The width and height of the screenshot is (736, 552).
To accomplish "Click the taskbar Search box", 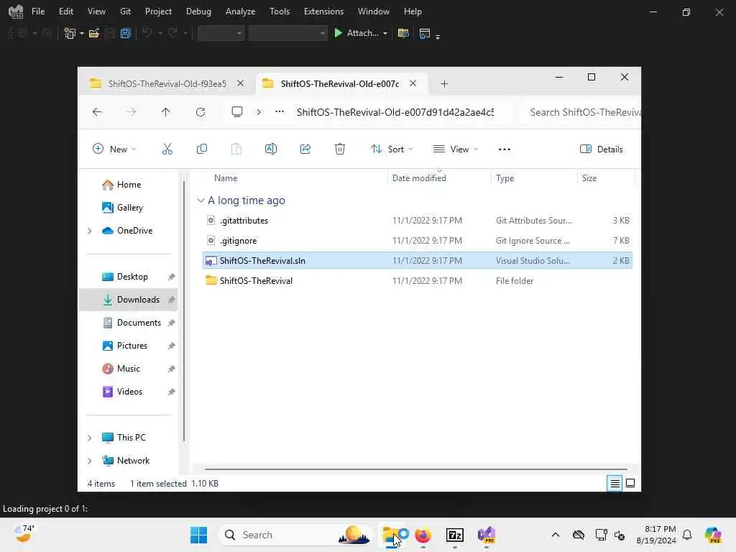I will 295,535.
